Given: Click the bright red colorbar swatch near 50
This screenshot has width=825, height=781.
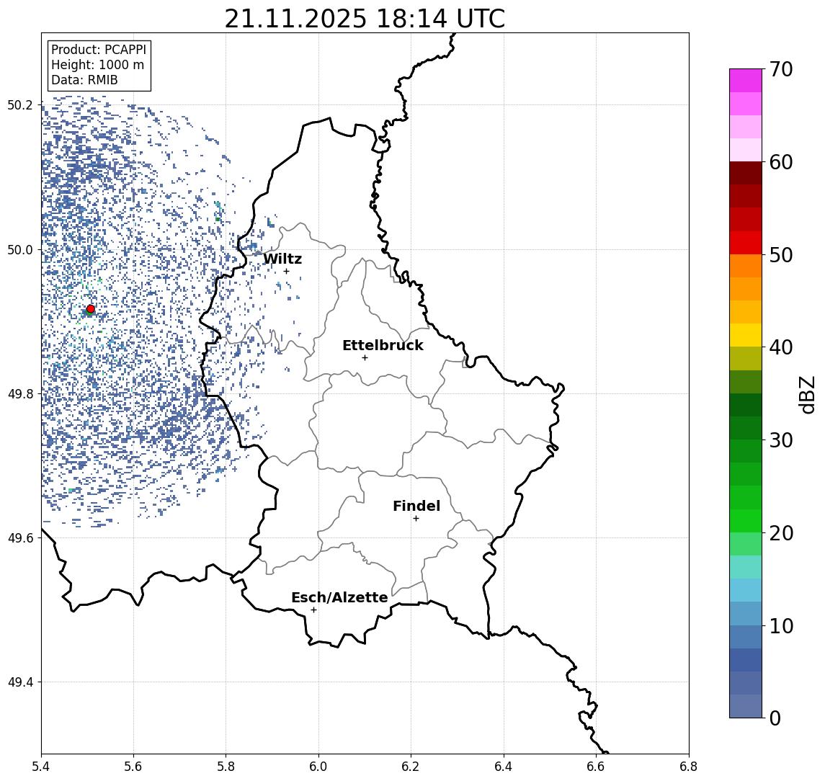Looking at the screenshot, I should (746, 243).
